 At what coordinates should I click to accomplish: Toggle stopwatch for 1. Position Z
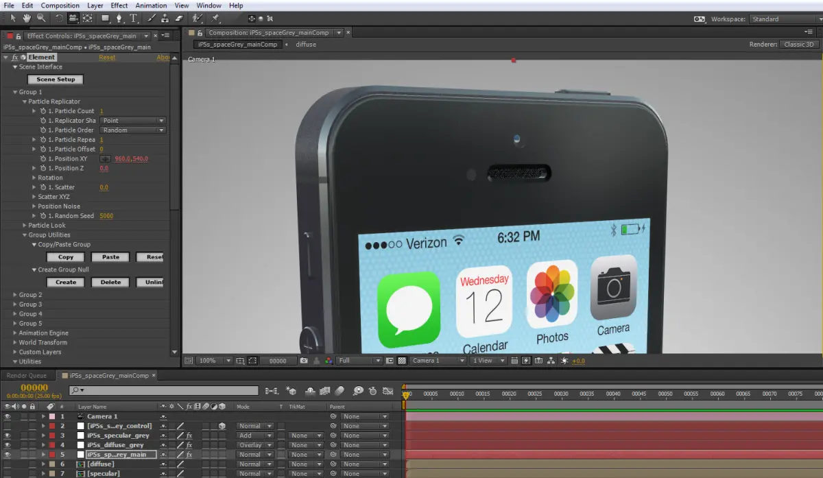pyautogui.click(x=43, y=168)
